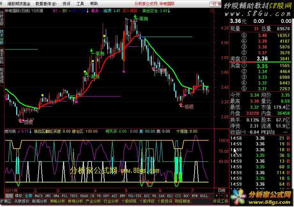The image size is (294, 207).
Task: Open the 行业分析 tab
Action: click(111, 202)
